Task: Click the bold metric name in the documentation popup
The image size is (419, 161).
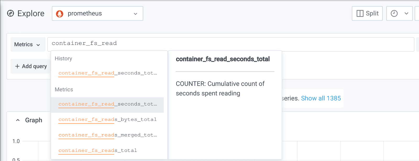Action: coord(223,59)
